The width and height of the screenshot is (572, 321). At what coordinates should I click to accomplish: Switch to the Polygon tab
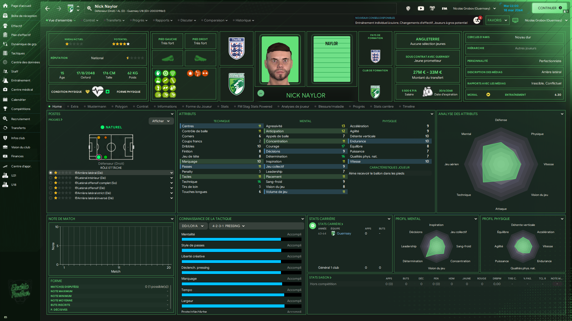[121, 106]
